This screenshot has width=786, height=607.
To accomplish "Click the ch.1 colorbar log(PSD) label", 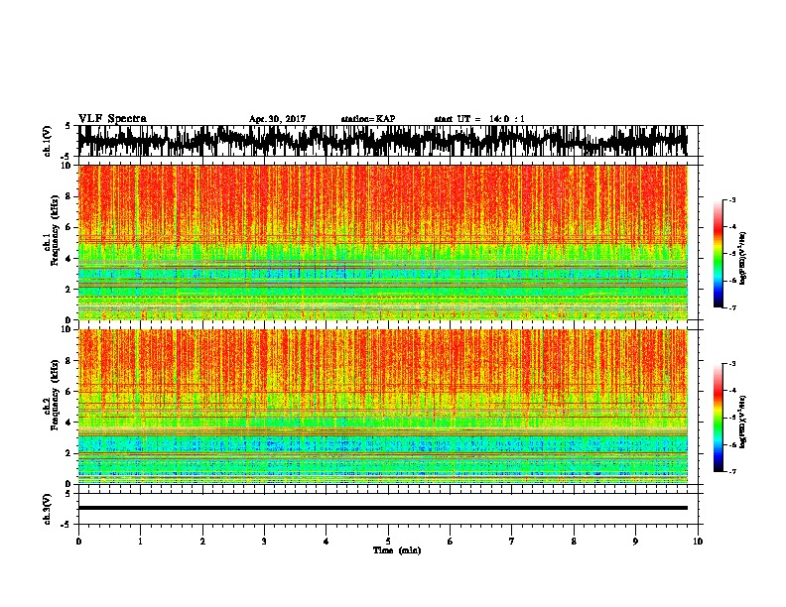I will pyautogui.click(x=742, y=259).
